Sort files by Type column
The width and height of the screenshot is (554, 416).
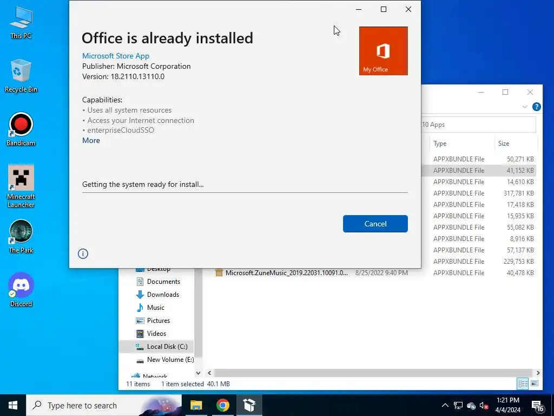point(461,143)
